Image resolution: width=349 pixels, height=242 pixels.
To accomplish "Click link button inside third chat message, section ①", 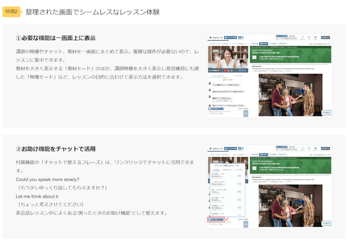I will click(x=222, y=100).
